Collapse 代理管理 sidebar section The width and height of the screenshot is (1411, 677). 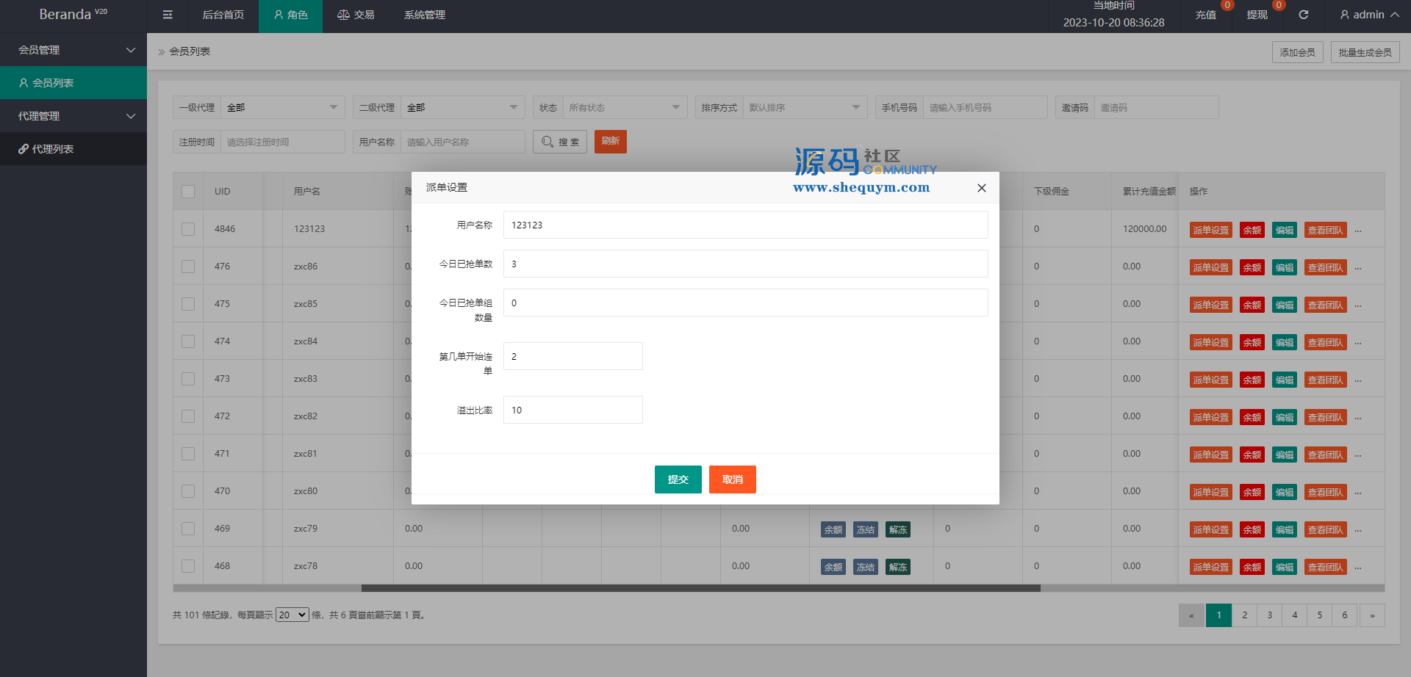click(73, 116)
